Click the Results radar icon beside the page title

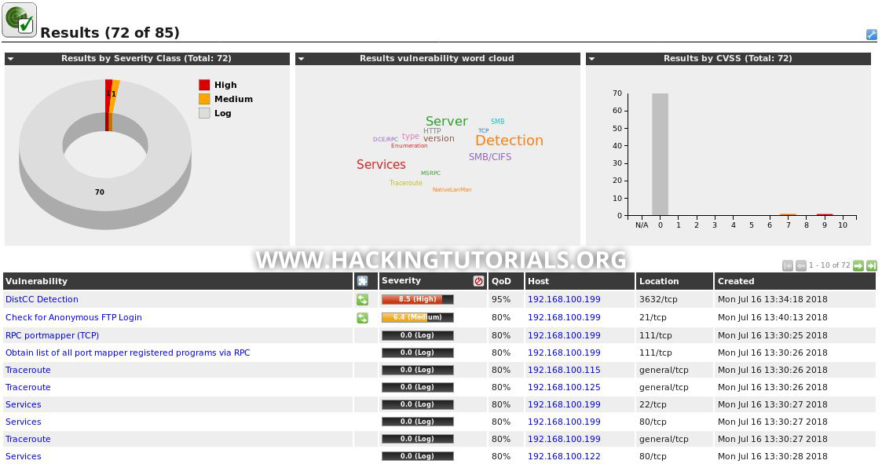pos(17,20)
